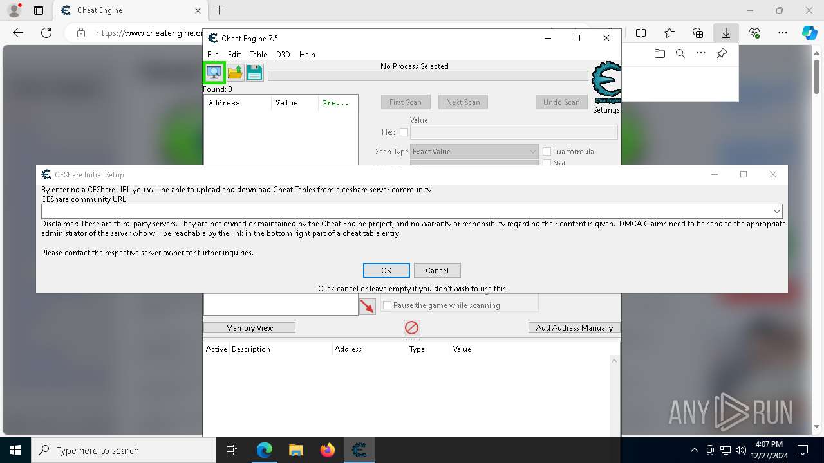Open the Table menu
The image size is (824, 463).
(258, 55)
